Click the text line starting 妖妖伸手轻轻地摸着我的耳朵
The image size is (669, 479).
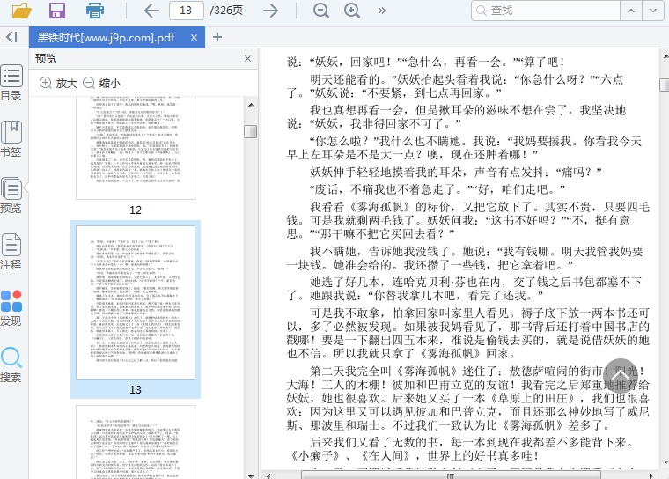(x=456, y=172)
